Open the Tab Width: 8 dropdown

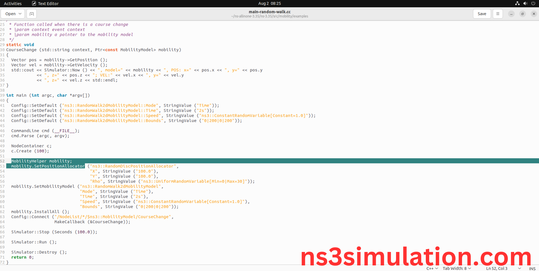457,268
